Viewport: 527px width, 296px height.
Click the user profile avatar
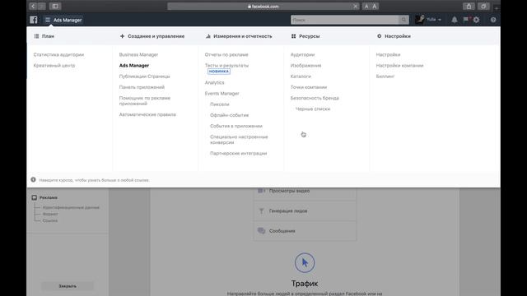419,20
